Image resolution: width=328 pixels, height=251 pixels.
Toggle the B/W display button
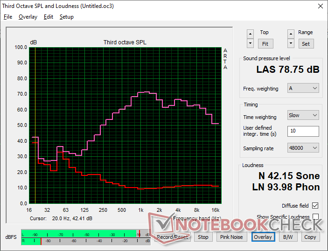point(288,237)
